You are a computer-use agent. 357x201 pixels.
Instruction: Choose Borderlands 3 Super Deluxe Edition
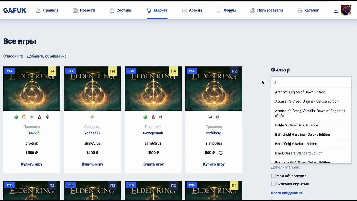[311, 161]
